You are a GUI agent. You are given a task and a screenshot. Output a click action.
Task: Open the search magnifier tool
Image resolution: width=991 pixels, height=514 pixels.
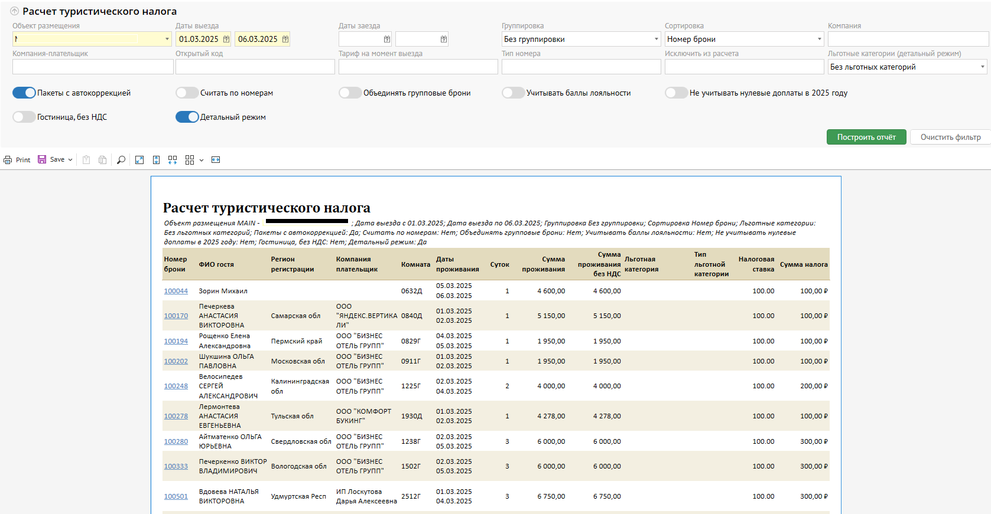(x=121, y=160)
